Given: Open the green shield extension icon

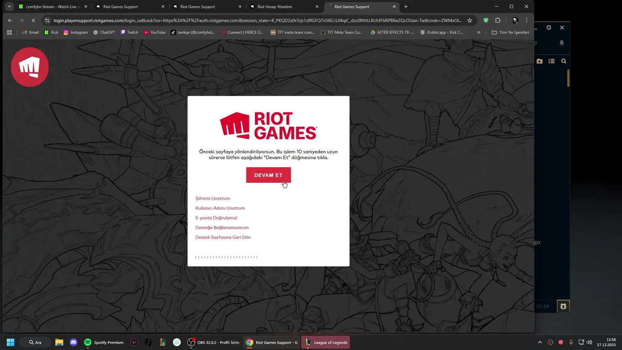Looking at the screenshot, I should click(x=486, y=20).
